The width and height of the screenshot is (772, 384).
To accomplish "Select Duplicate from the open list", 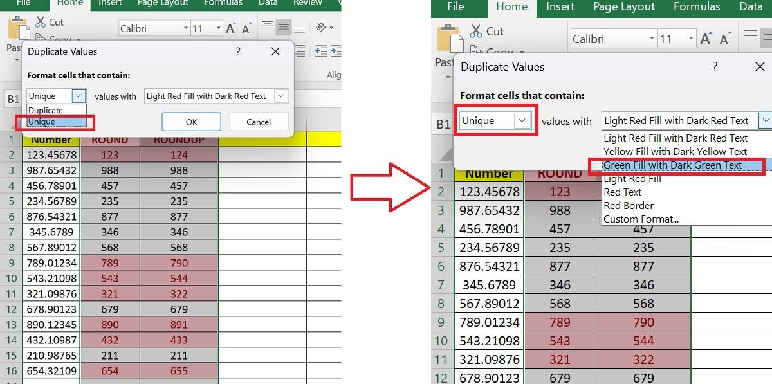I will 46,110.
